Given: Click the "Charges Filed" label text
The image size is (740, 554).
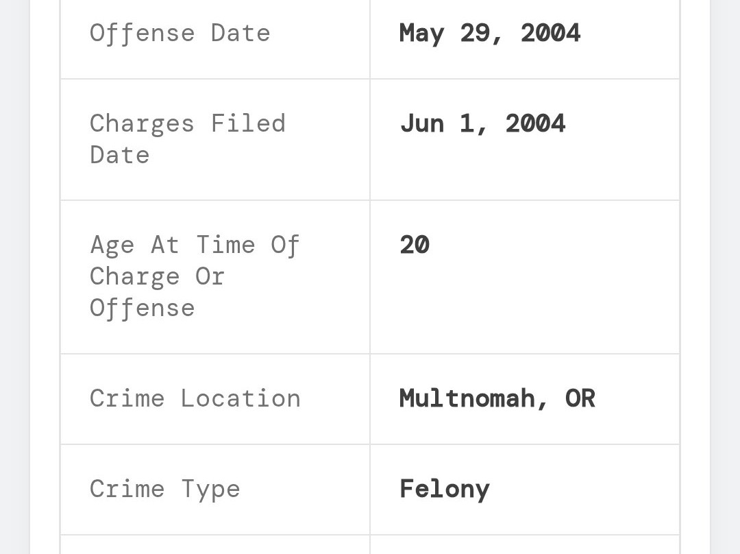Looking at the screenshot, I should [x=187, y=123].
